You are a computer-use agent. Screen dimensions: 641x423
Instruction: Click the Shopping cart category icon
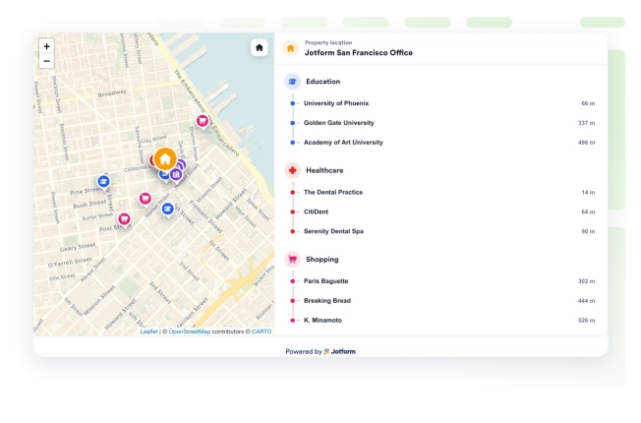[x=293, y=260]
